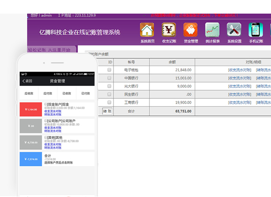271x197 pixels.
Task: Click the 21,848.00 balance value
Action: pyautogui.click(x=183, y=70)
